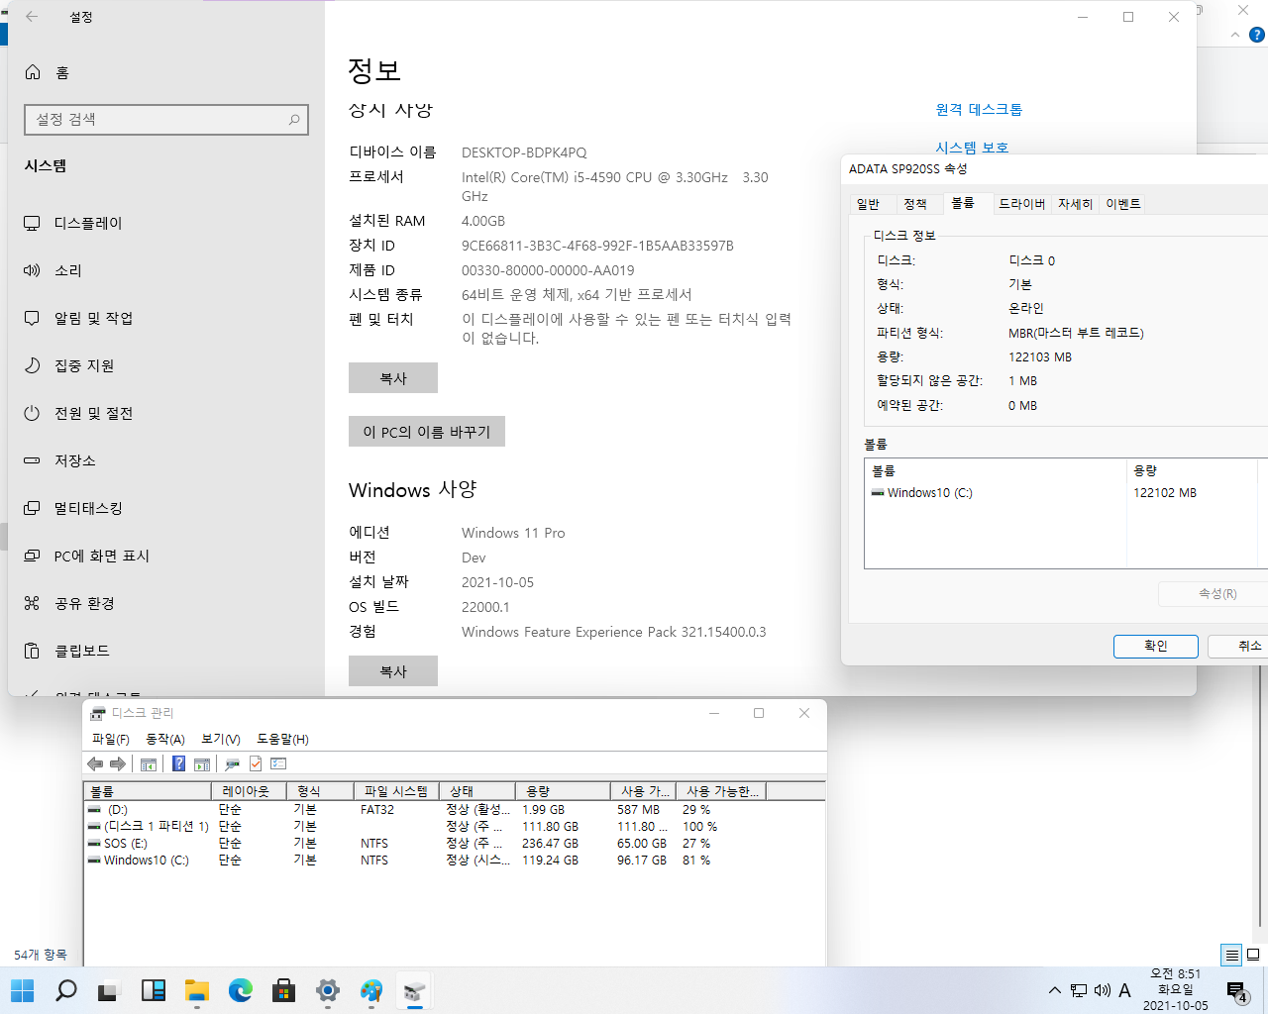Viewport: 1268px width, 1014px height.
Task: Open Paint from the taskbar
Action: pos(371,990)
